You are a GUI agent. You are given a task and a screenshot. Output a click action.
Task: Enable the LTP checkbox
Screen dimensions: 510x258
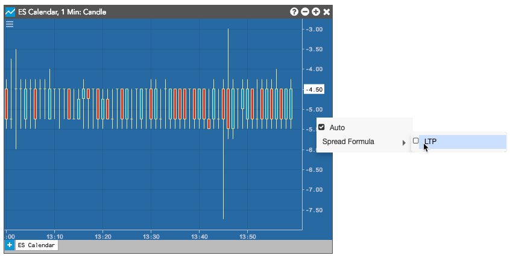coord(416,141)
